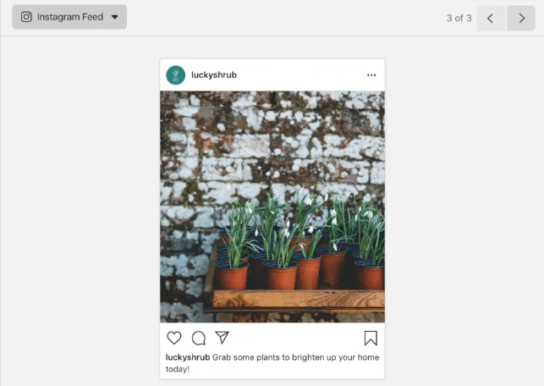The width and height of the screenshot is (544, 386).
Task: Share post using paper plane icon
Action: (222, 338)
